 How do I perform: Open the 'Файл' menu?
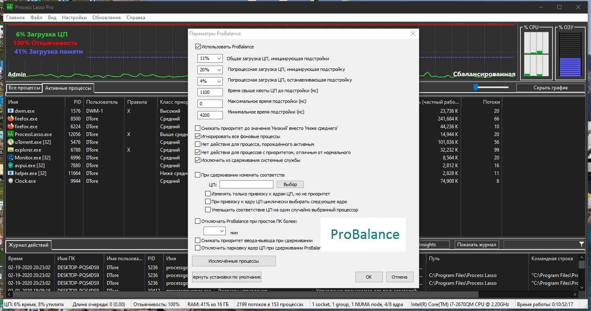pos(36,18)
